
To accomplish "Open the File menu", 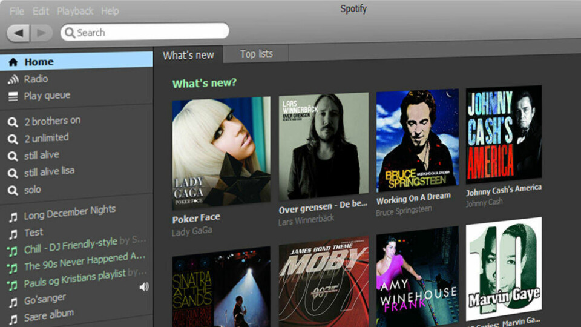I will (x=17, y=11).
